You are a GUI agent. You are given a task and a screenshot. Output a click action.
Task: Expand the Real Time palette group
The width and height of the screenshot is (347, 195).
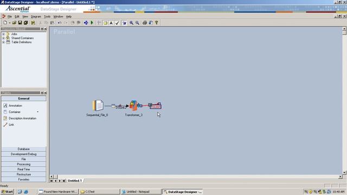[x=24, y=170]
